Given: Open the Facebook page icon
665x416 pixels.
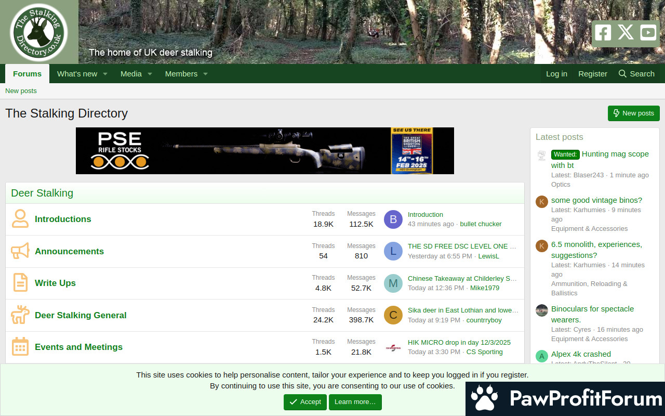Looking at the screenshot, I should [x=603, y=33].
